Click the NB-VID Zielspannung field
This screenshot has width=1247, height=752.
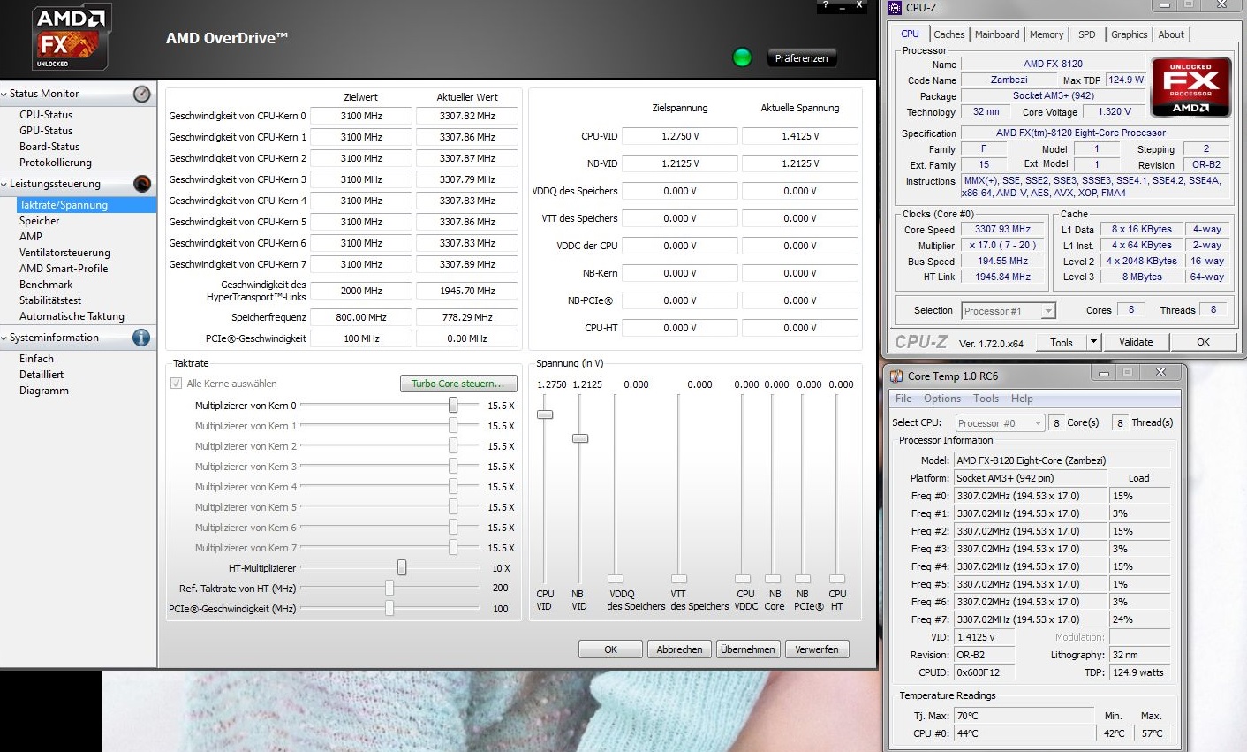(x=680, y=163)
